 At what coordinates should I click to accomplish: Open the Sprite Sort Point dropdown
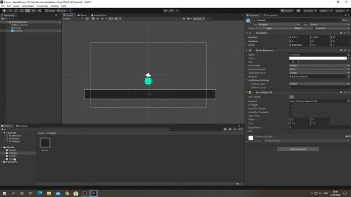(x=319, y=73)
